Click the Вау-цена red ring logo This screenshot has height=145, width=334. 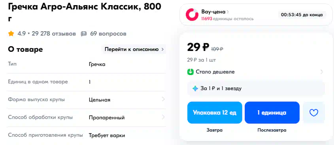click(192, 15)
